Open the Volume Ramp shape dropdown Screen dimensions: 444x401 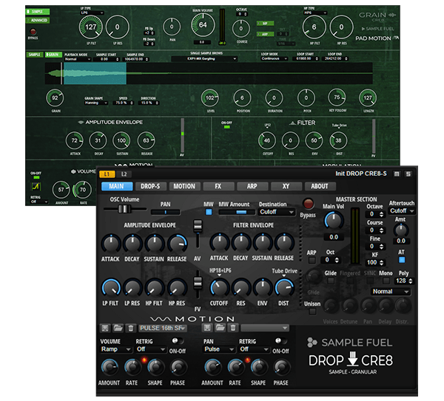click(116, 349)
